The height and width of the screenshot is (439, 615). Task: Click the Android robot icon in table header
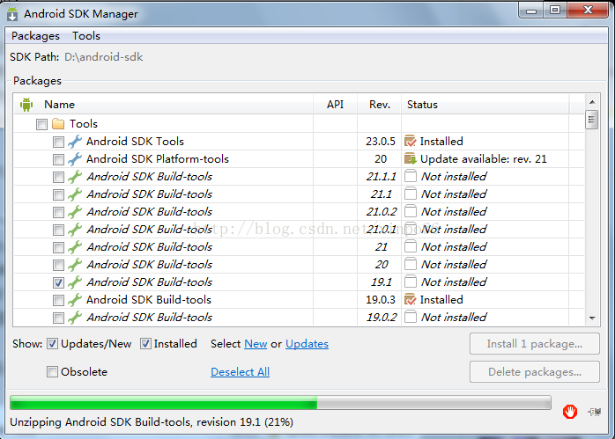26,105
